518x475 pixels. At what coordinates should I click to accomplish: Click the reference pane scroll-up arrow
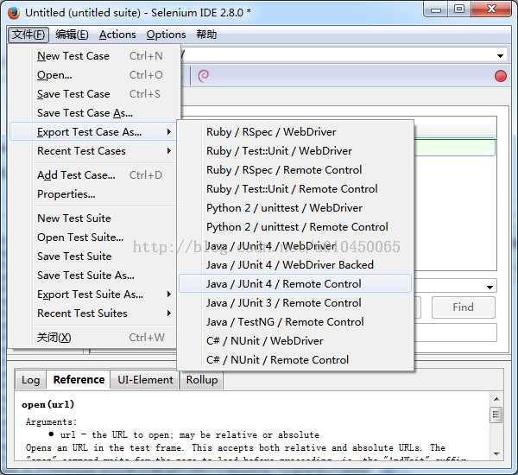(496, 399)
